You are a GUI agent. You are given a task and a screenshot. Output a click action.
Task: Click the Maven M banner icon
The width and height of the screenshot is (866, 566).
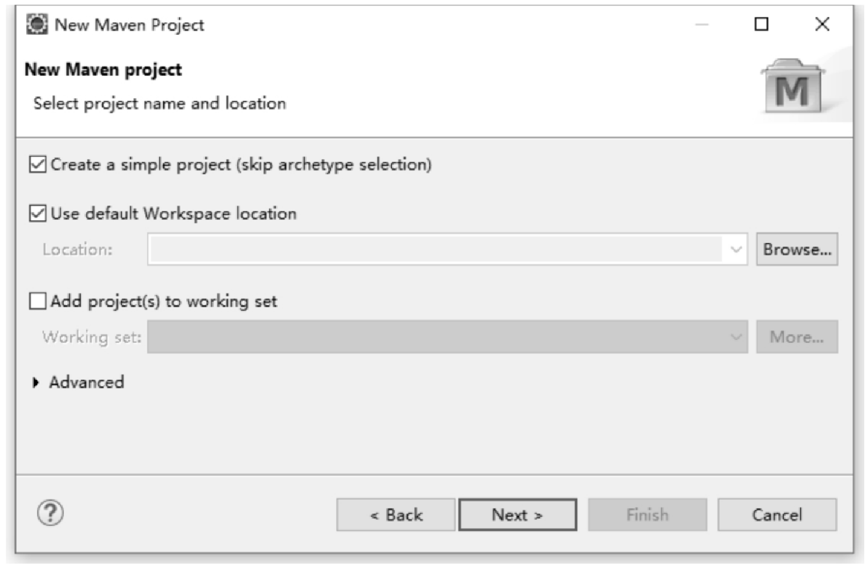[793, 86]
